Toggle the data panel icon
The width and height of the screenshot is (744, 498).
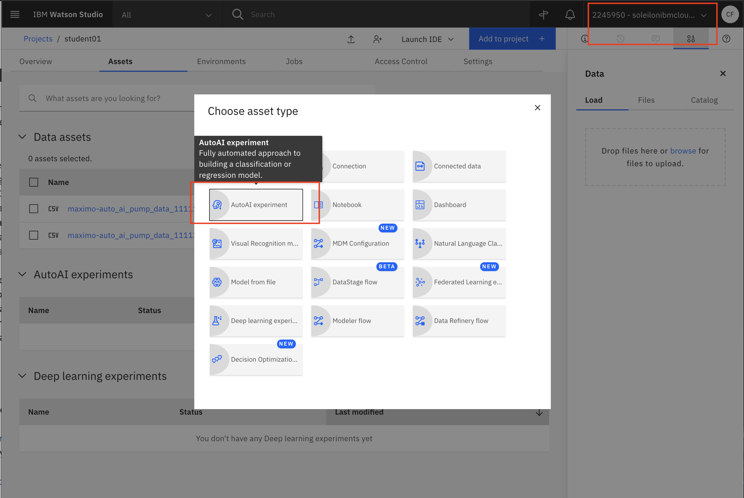(x=691, y=39)
